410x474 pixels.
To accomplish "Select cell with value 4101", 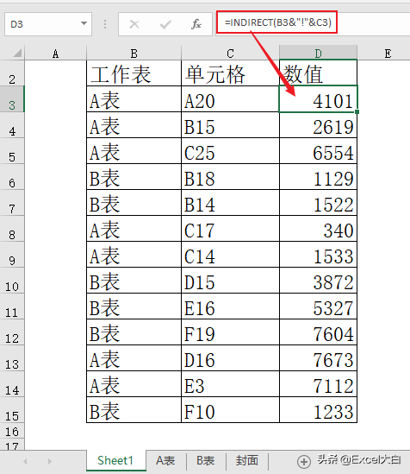I will [x=319, y=99].
